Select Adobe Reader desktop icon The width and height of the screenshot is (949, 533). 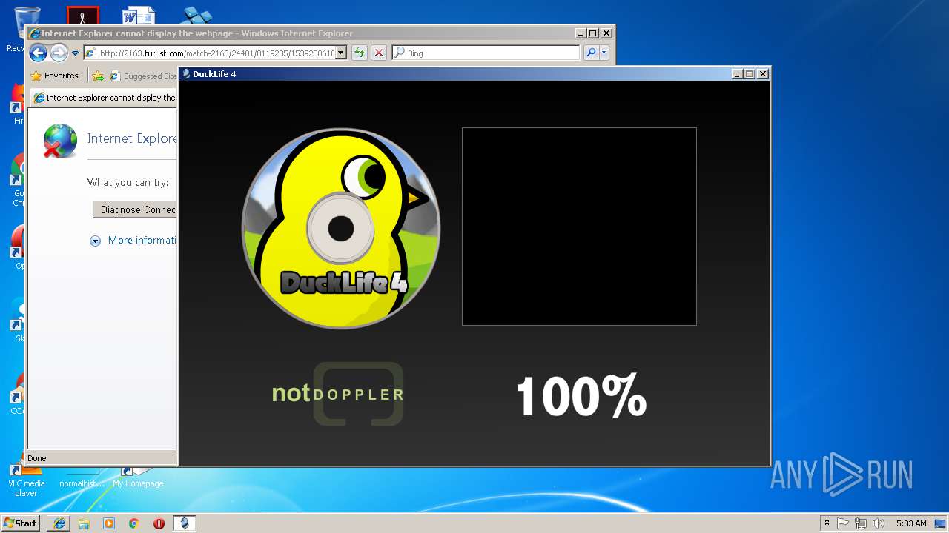pyautogui.click(x=82, y=15)
